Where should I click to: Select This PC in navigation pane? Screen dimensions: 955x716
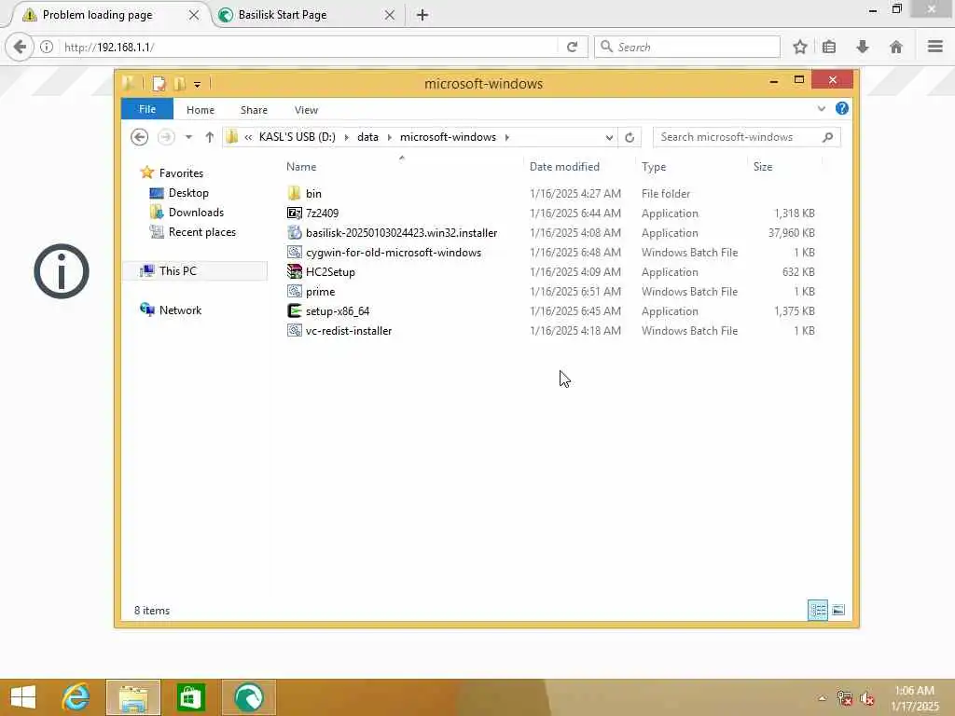195,271
